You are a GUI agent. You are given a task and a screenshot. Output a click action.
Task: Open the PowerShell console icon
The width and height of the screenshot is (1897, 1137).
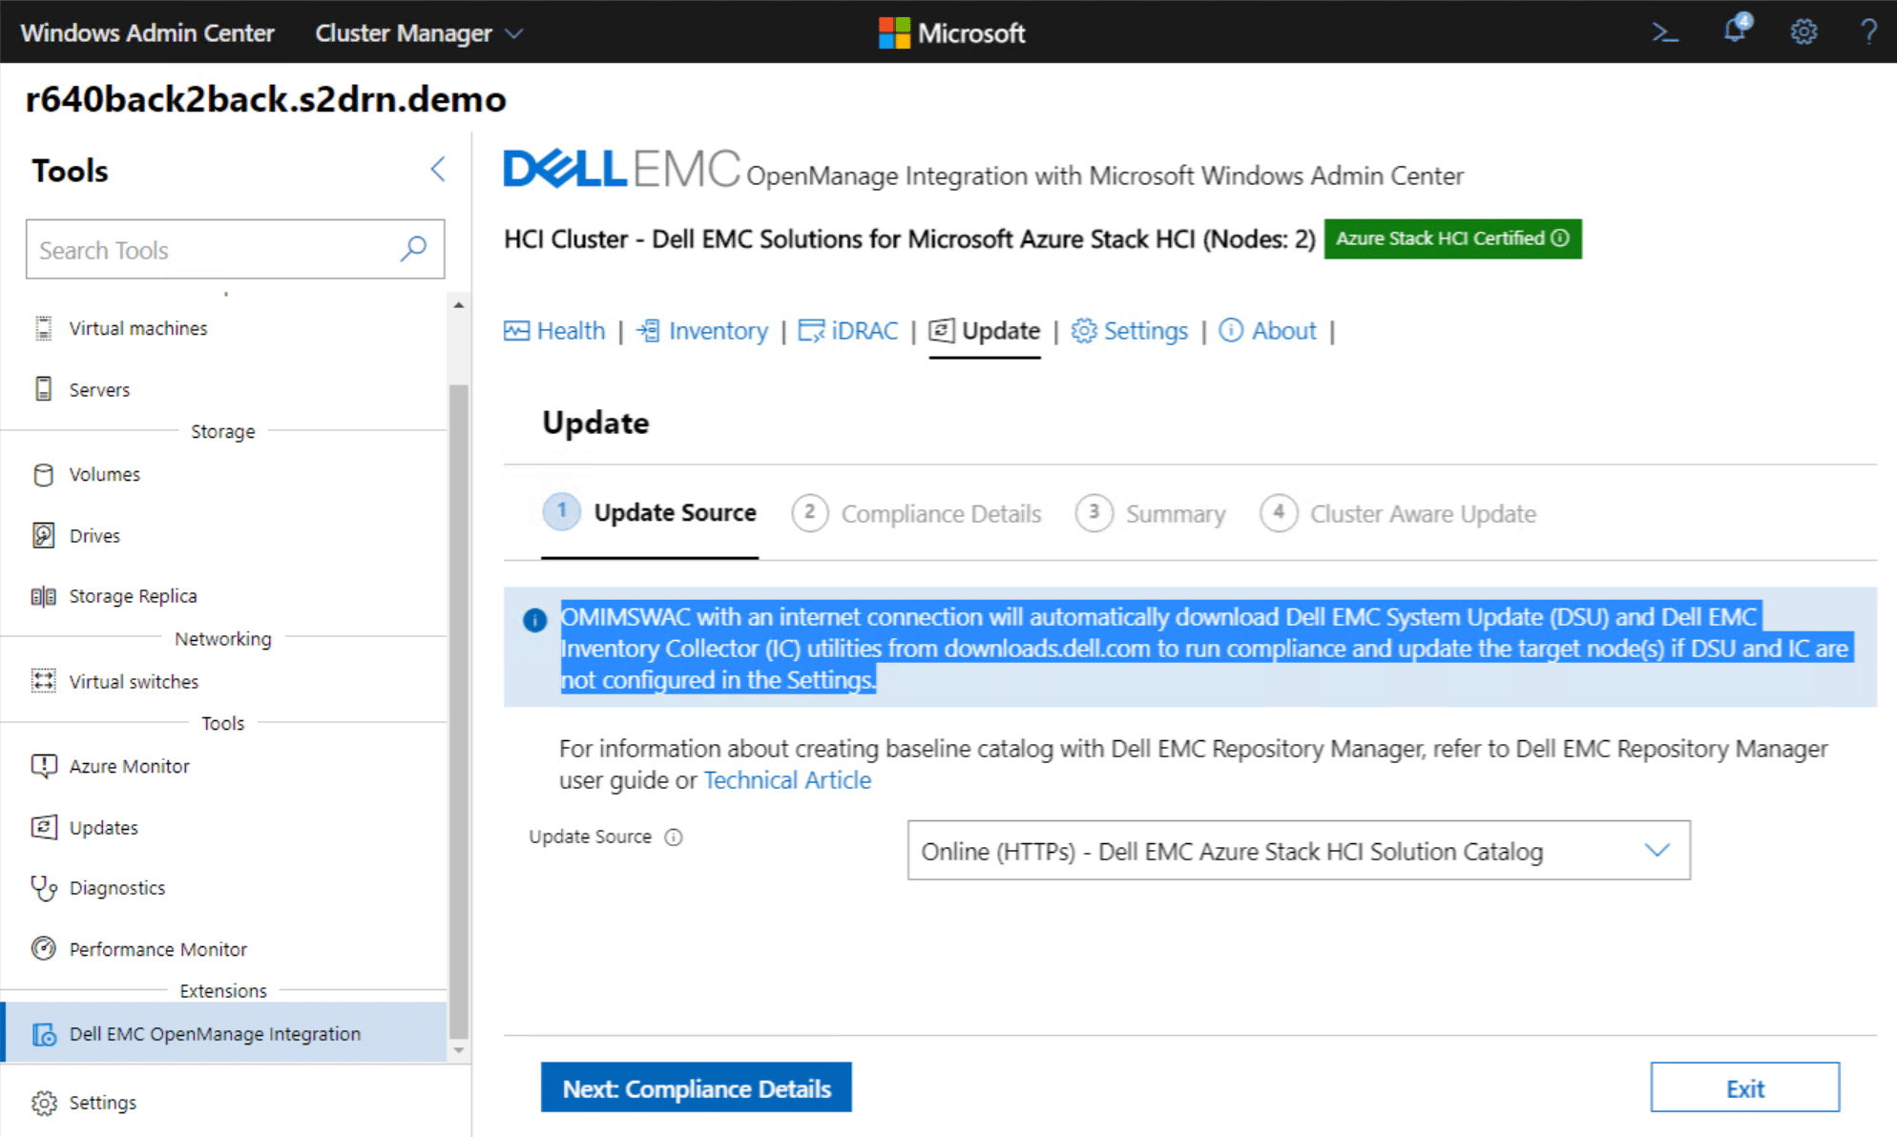(1665, 32)
